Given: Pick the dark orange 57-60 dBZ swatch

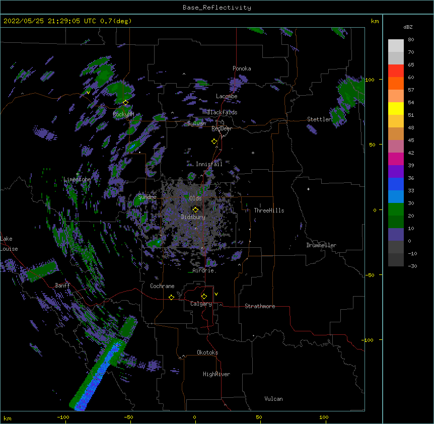Looking at the screenshot, I should click(396, 83).
